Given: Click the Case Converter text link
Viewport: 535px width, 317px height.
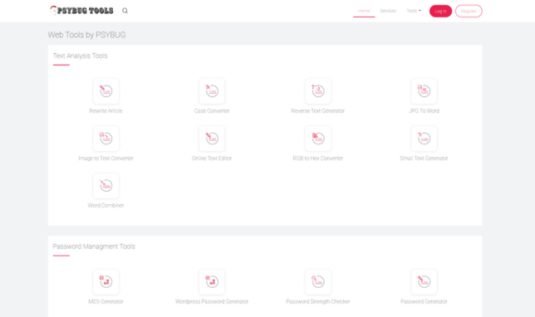Looking at the screenshot, I should pos(212,110).
